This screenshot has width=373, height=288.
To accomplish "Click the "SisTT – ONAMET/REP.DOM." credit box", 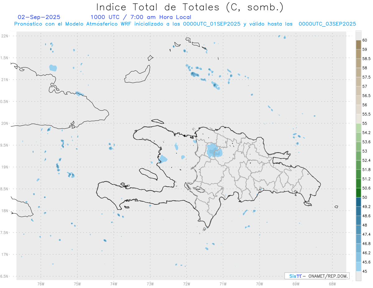I will coord(317,276).
